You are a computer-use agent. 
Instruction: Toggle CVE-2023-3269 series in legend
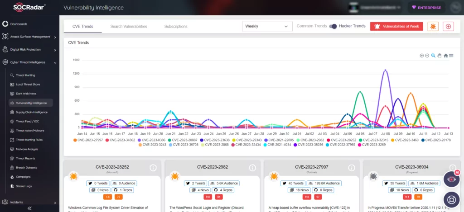(372, 145)
